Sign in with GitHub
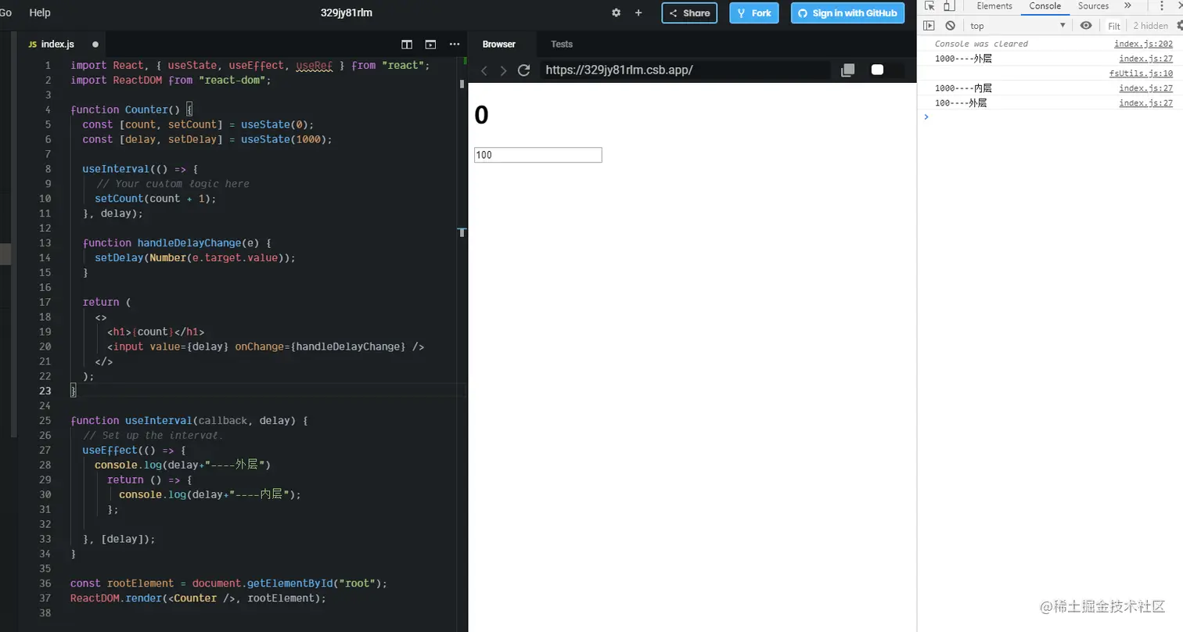 tap(847, 13)
